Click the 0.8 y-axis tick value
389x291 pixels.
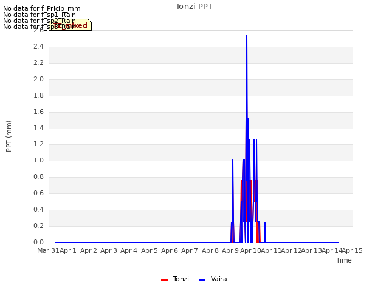pos(38,176)
